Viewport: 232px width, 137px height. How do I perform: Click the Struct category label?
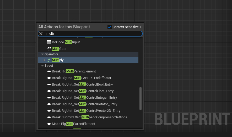click(x=49, y=66)
